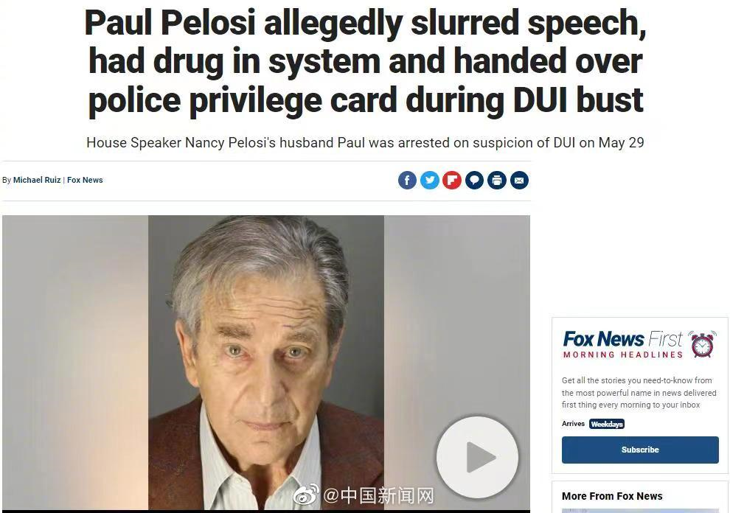Click the Paul Pelosi DUI bust headline
This screenshot has width=730, height=513.
(366, 61)
